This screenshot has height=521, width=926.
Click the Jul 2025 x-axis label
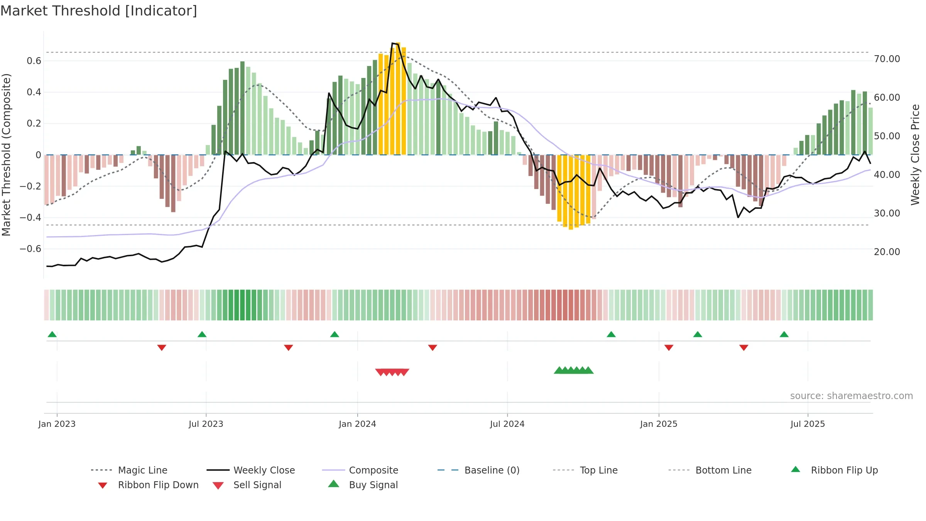(x=808, y=424)
